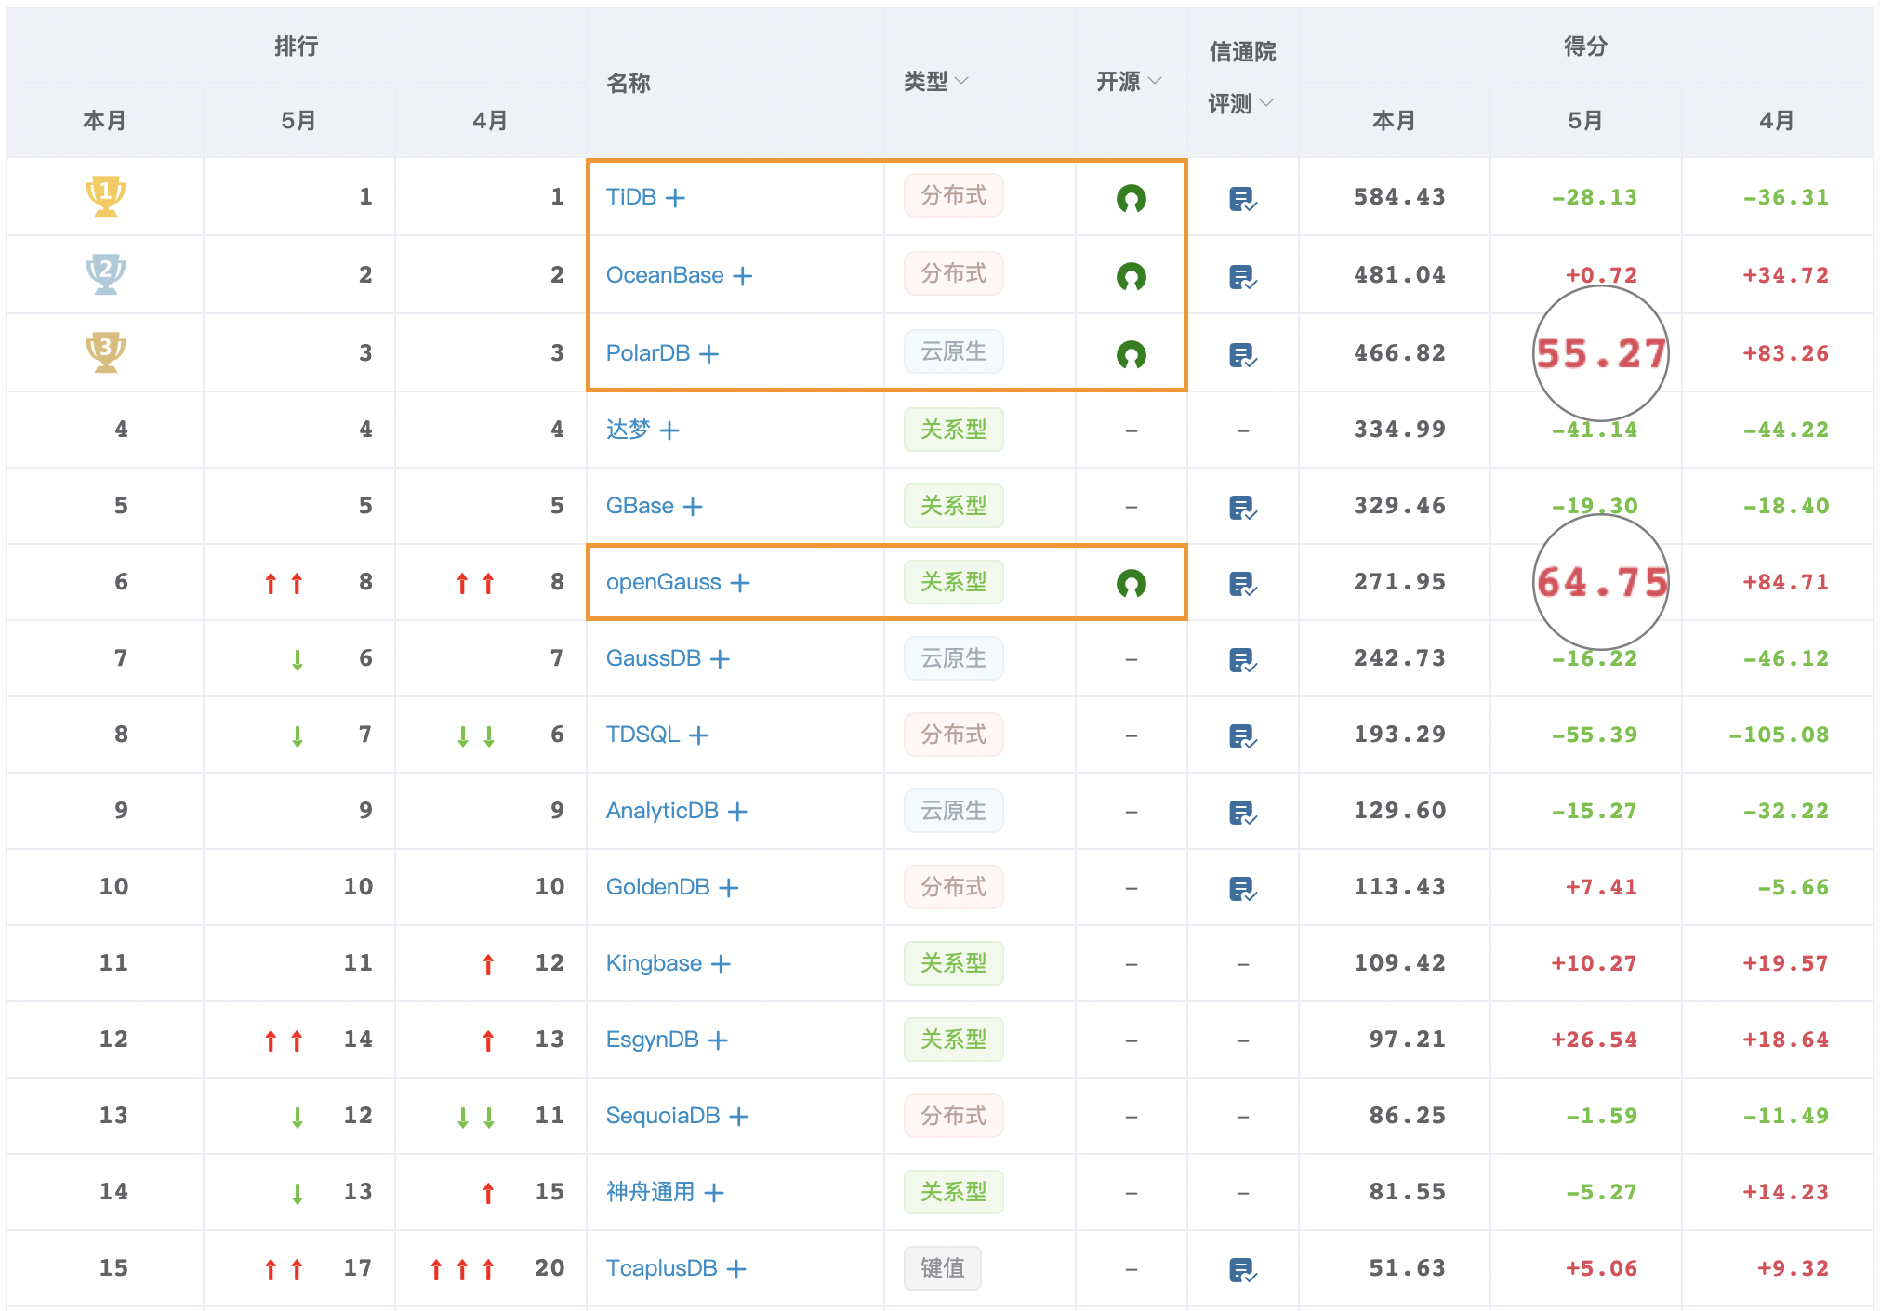1880x1311 pixels.
Task: Click the plus icon next to 神舟通用
Action: (714, 1193)
